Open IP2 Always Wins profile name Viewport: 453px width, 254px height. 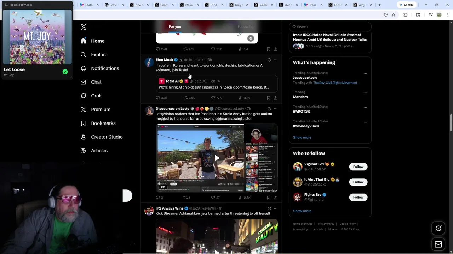[x=169, y=208]
